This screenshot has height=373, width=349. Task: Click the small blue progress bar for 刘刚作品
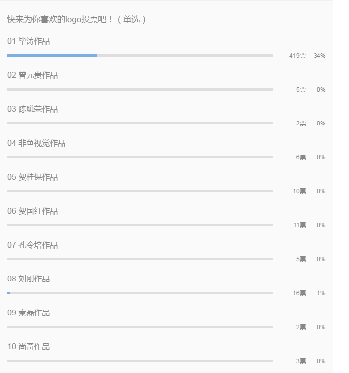[x=8, y=293]
